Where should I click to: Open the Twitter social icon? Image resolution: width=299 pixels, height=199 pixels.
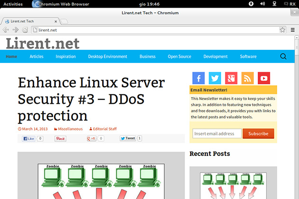[x=215, y=78]
